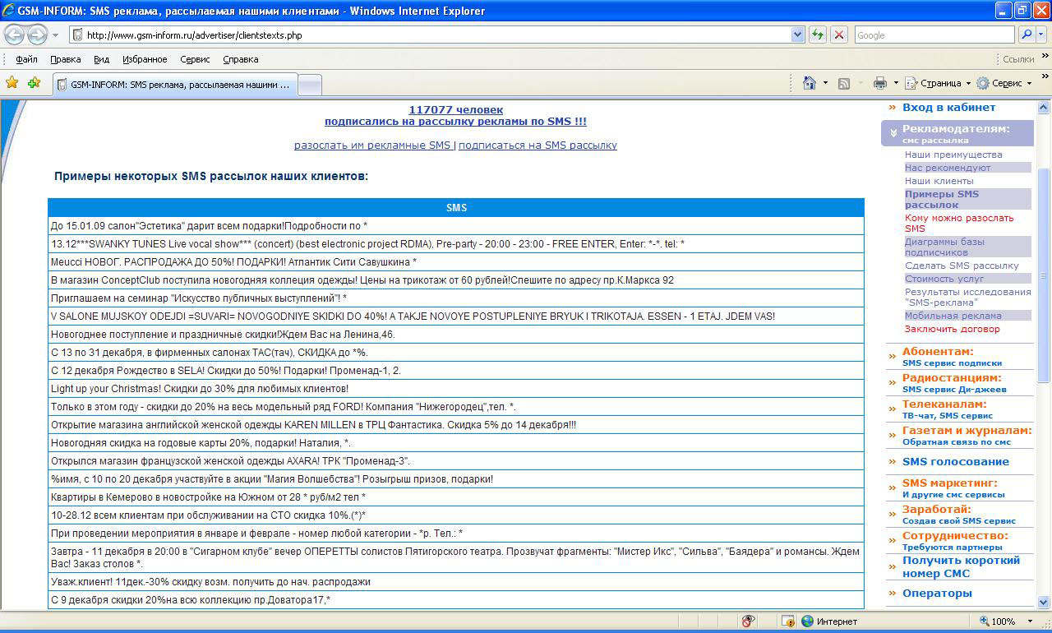Go forward with the Forward arrow button
The width and height of the screenshot is (1052, 633).
click(x=37, y=35)
